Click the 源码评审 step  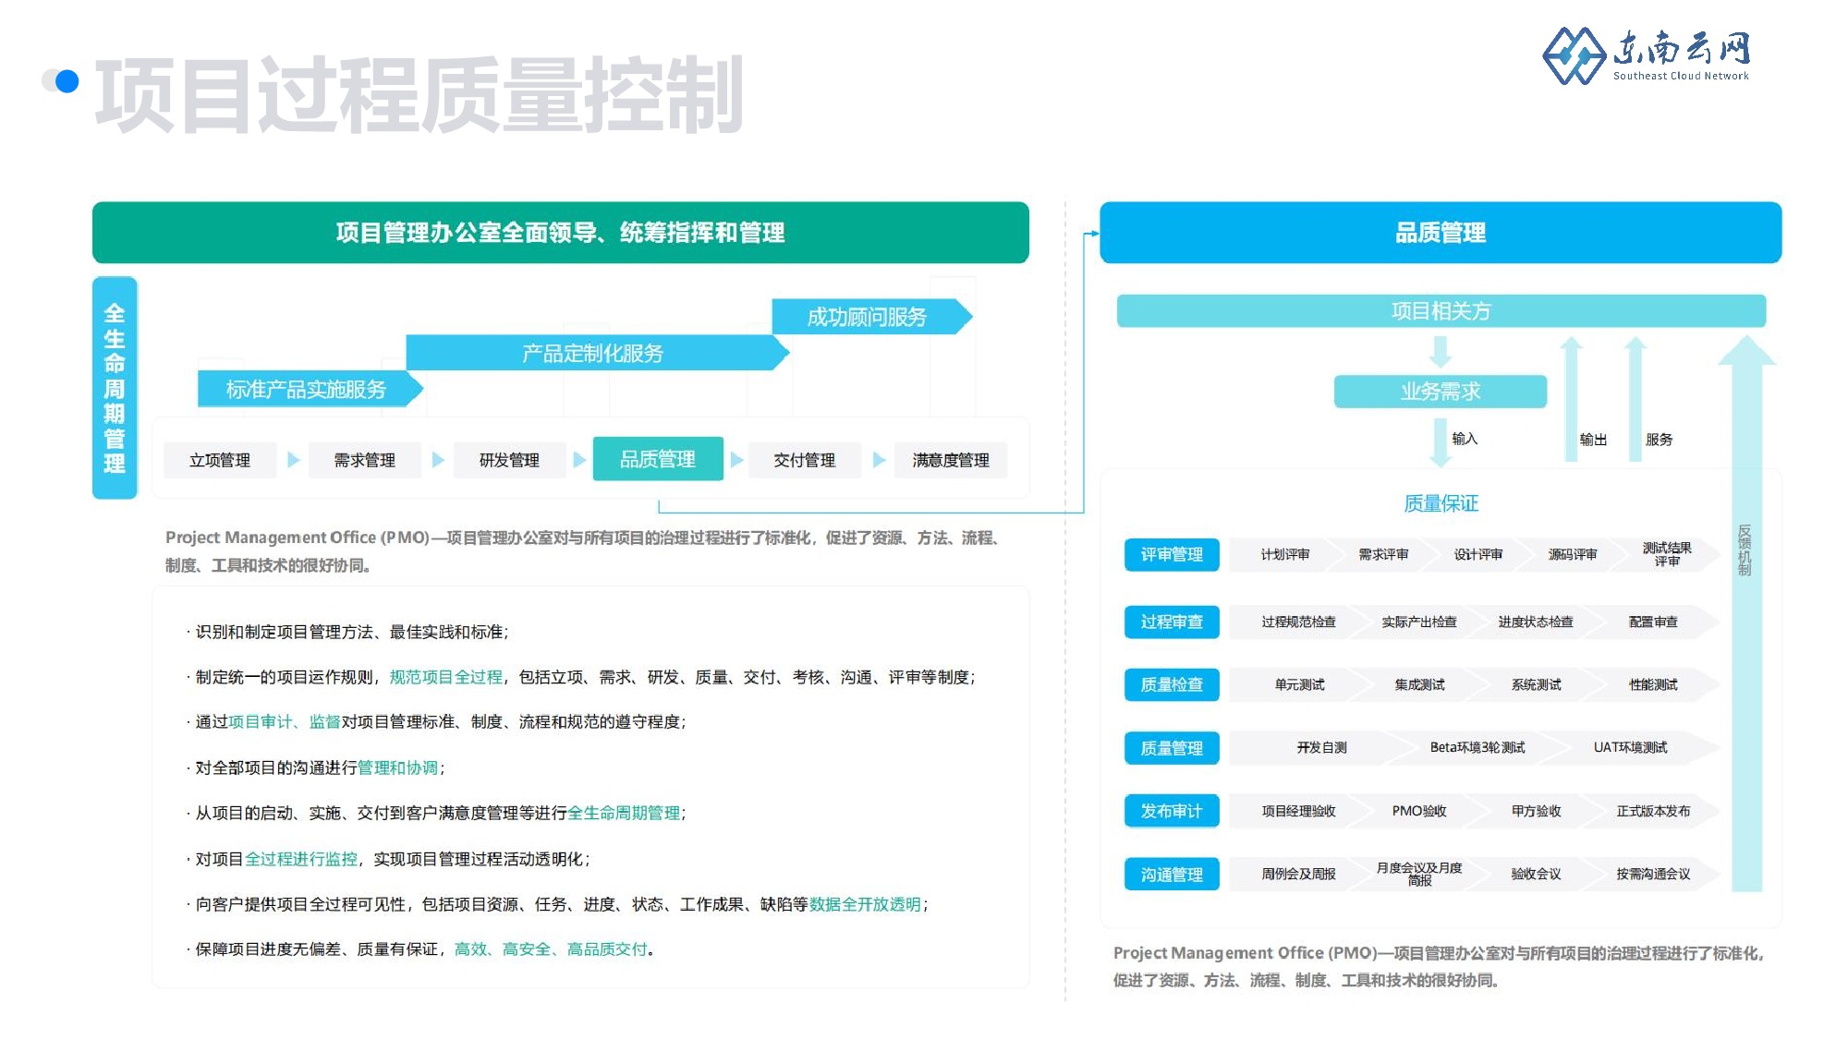pyautogui.click(x=1573, y=554)
